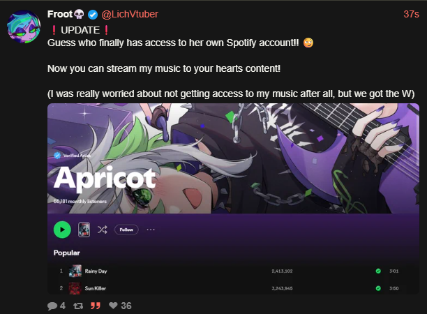Click the @LichVtuber handle link
This screenshot has height=314, width=427.
pyautogui.click(x=130, y=14)
